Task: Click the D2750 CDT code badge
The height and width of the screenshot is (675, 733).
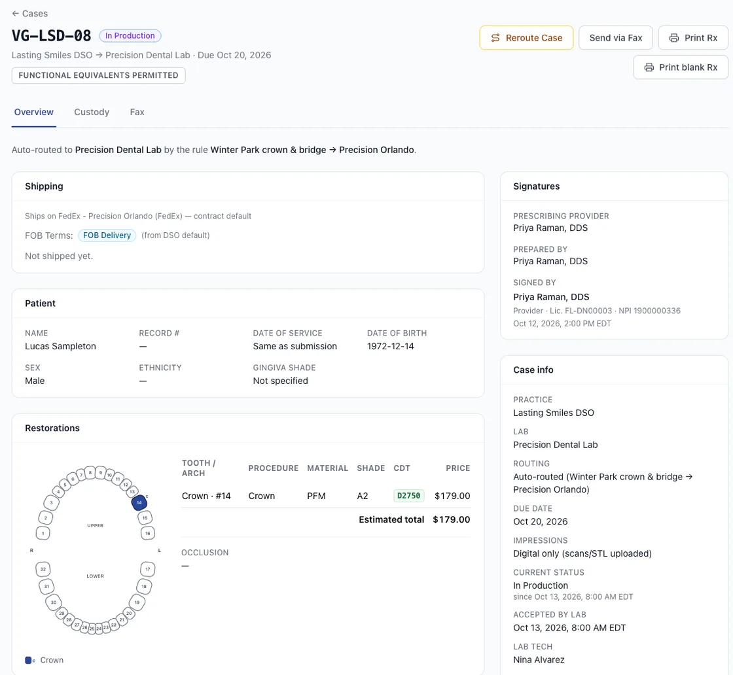Action: click(408, 496)
